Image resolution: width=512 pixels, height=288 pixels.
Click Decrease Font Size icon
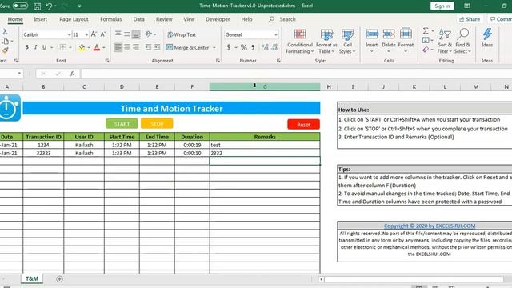103,34
